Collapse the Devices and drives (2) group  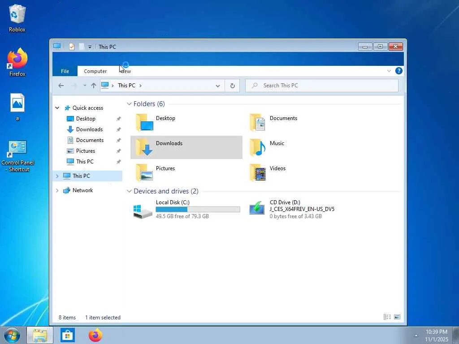click(x=129, y=191)
